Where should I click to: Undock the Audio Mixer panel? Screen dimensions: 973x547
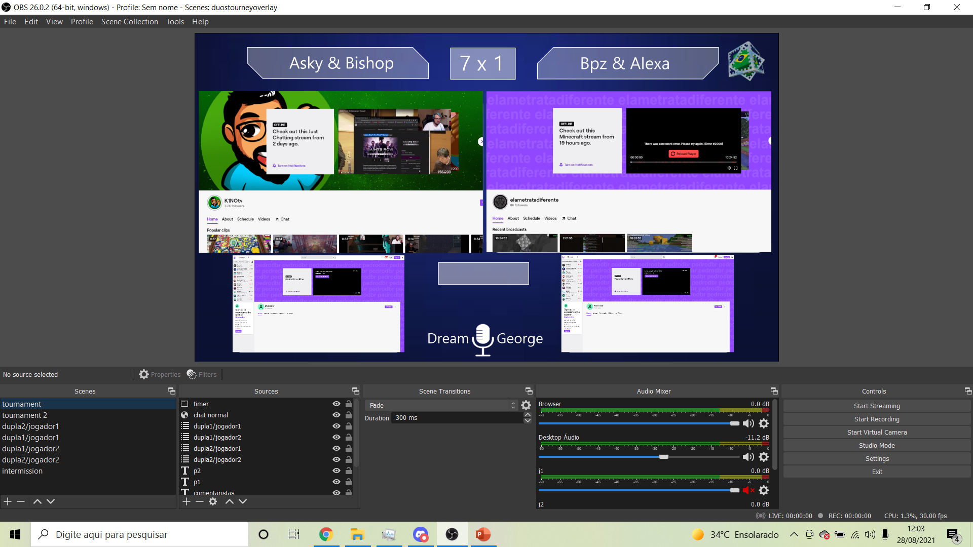click(774, 391)
